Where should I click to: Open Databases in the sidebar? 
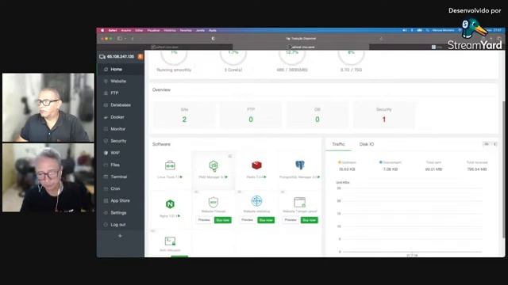pos(120,105)
